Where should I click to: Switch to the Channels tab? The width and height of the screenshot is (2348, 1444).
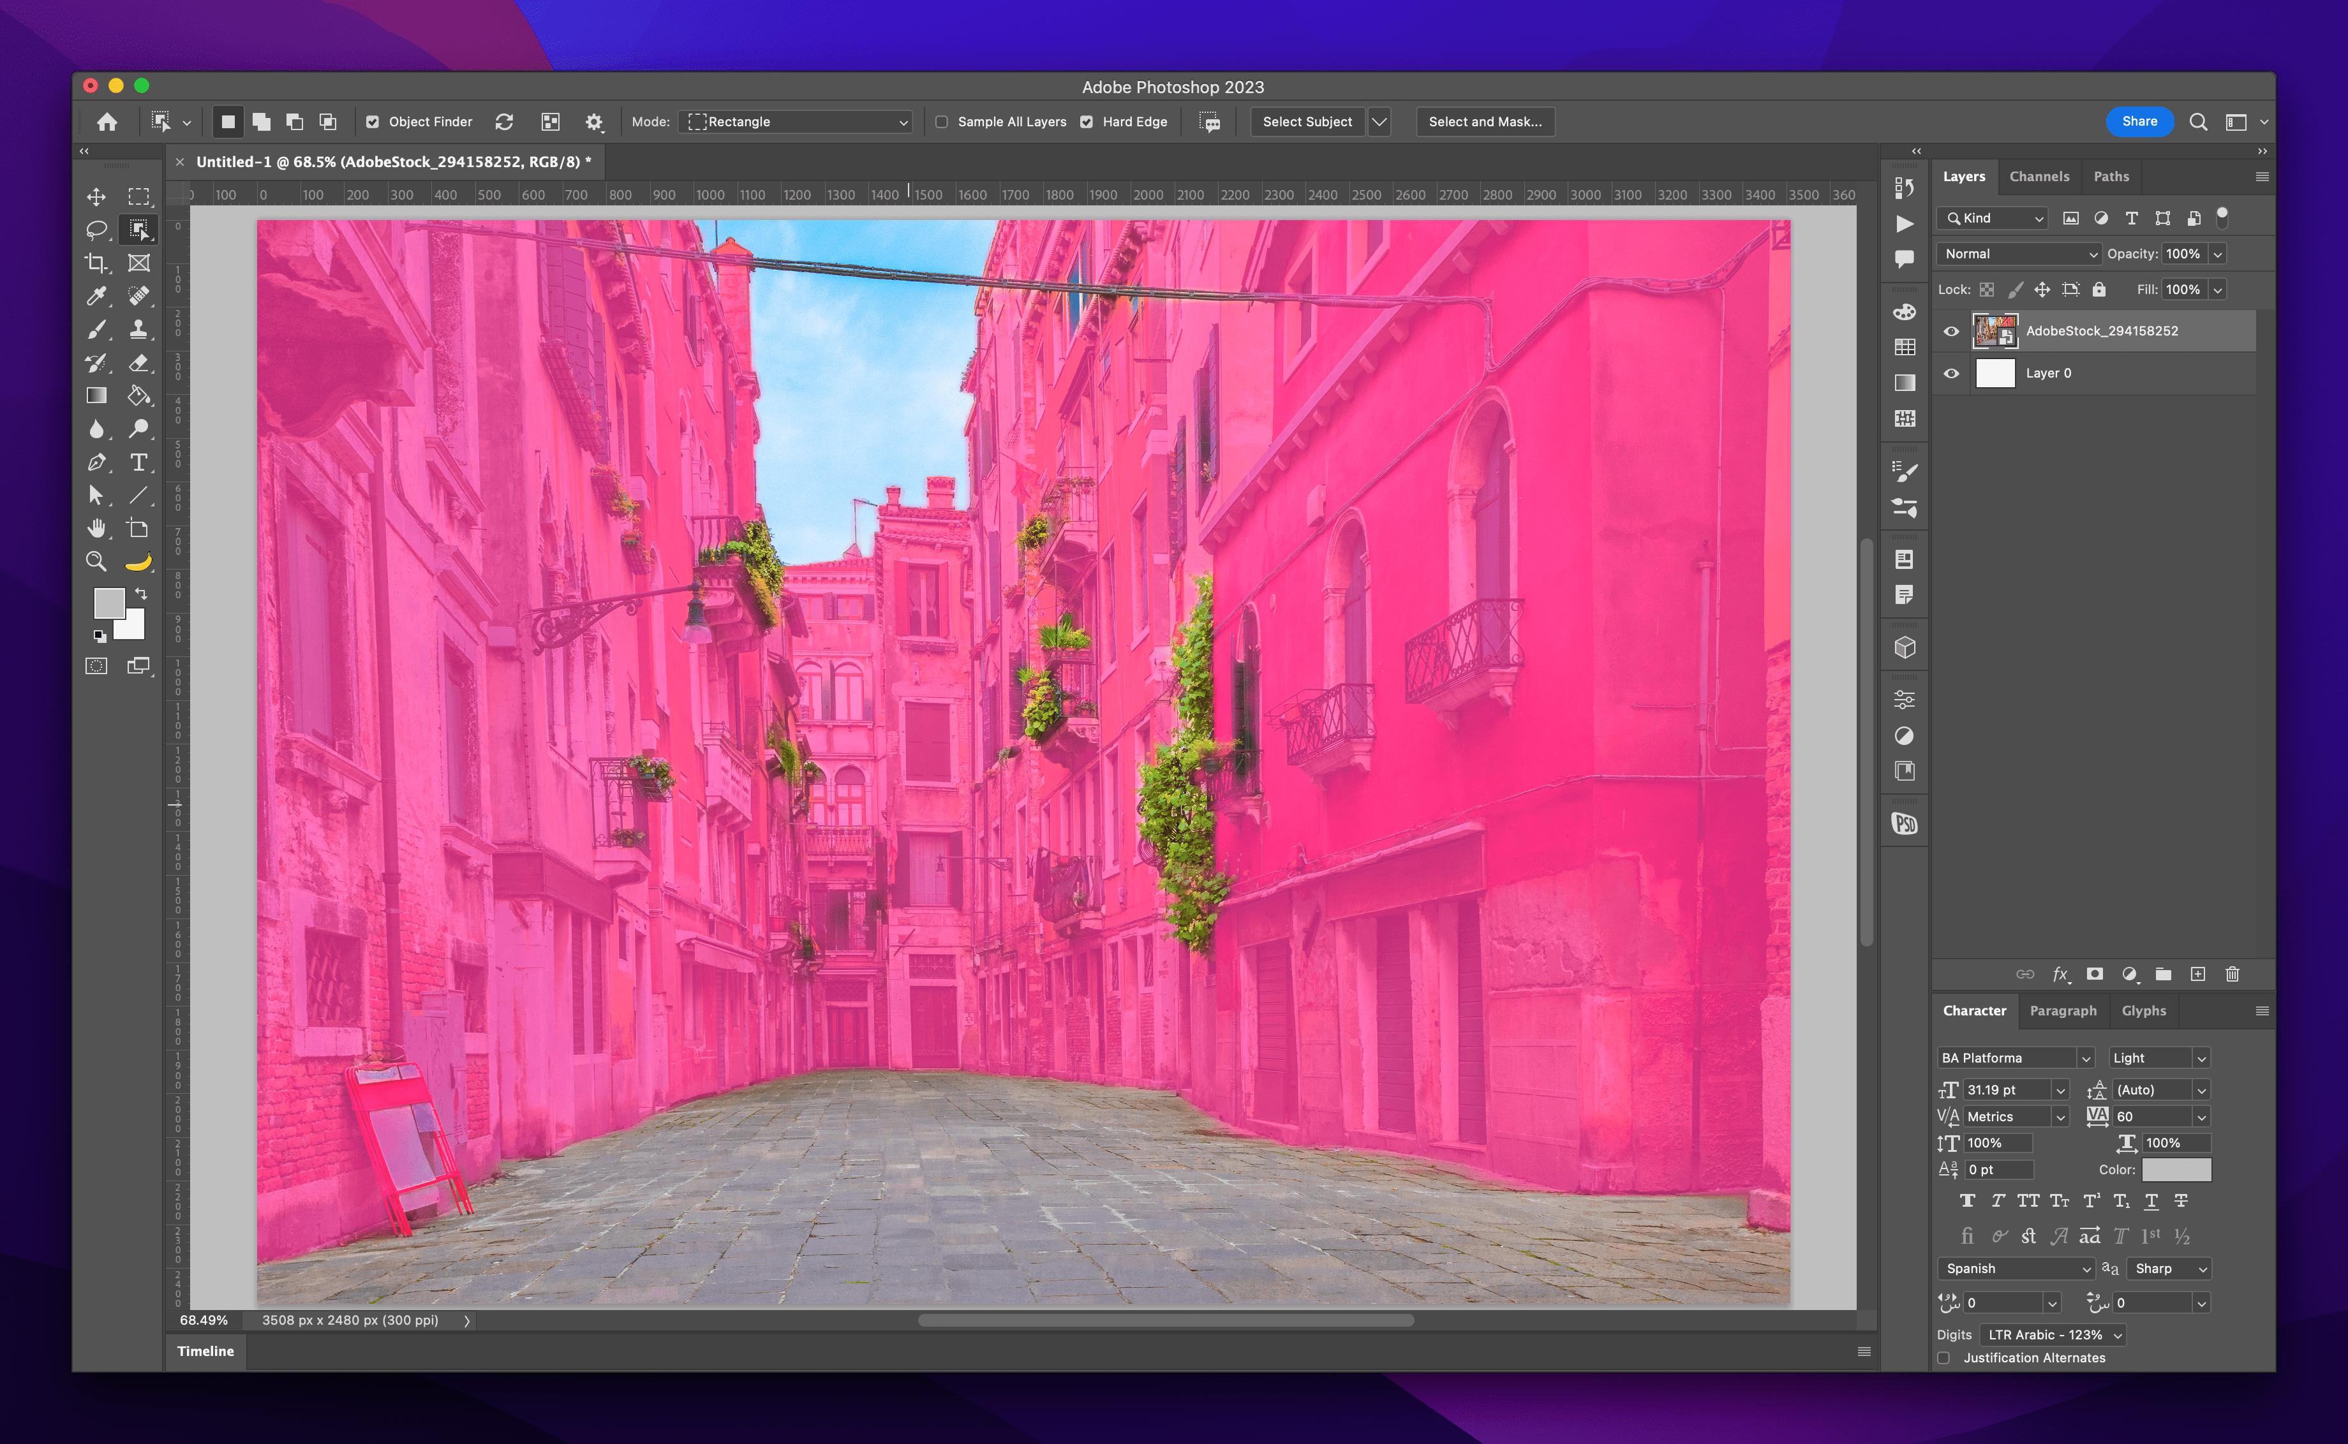pos(2039,177)
